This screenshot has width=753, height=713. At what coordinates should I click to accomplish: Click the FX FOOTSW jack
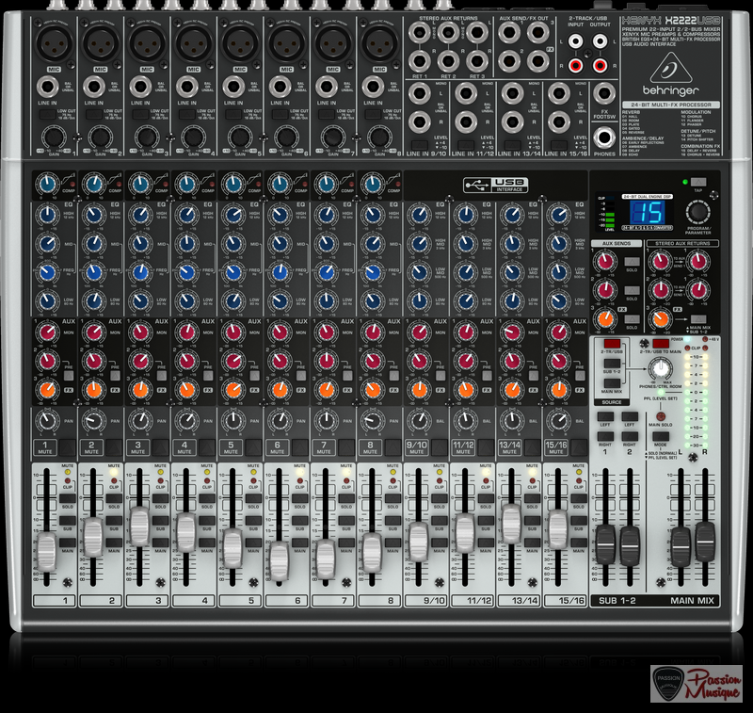[603, 93]
